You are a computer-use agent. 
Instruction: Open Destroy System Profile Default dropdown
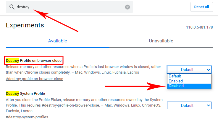coord(189,105)
